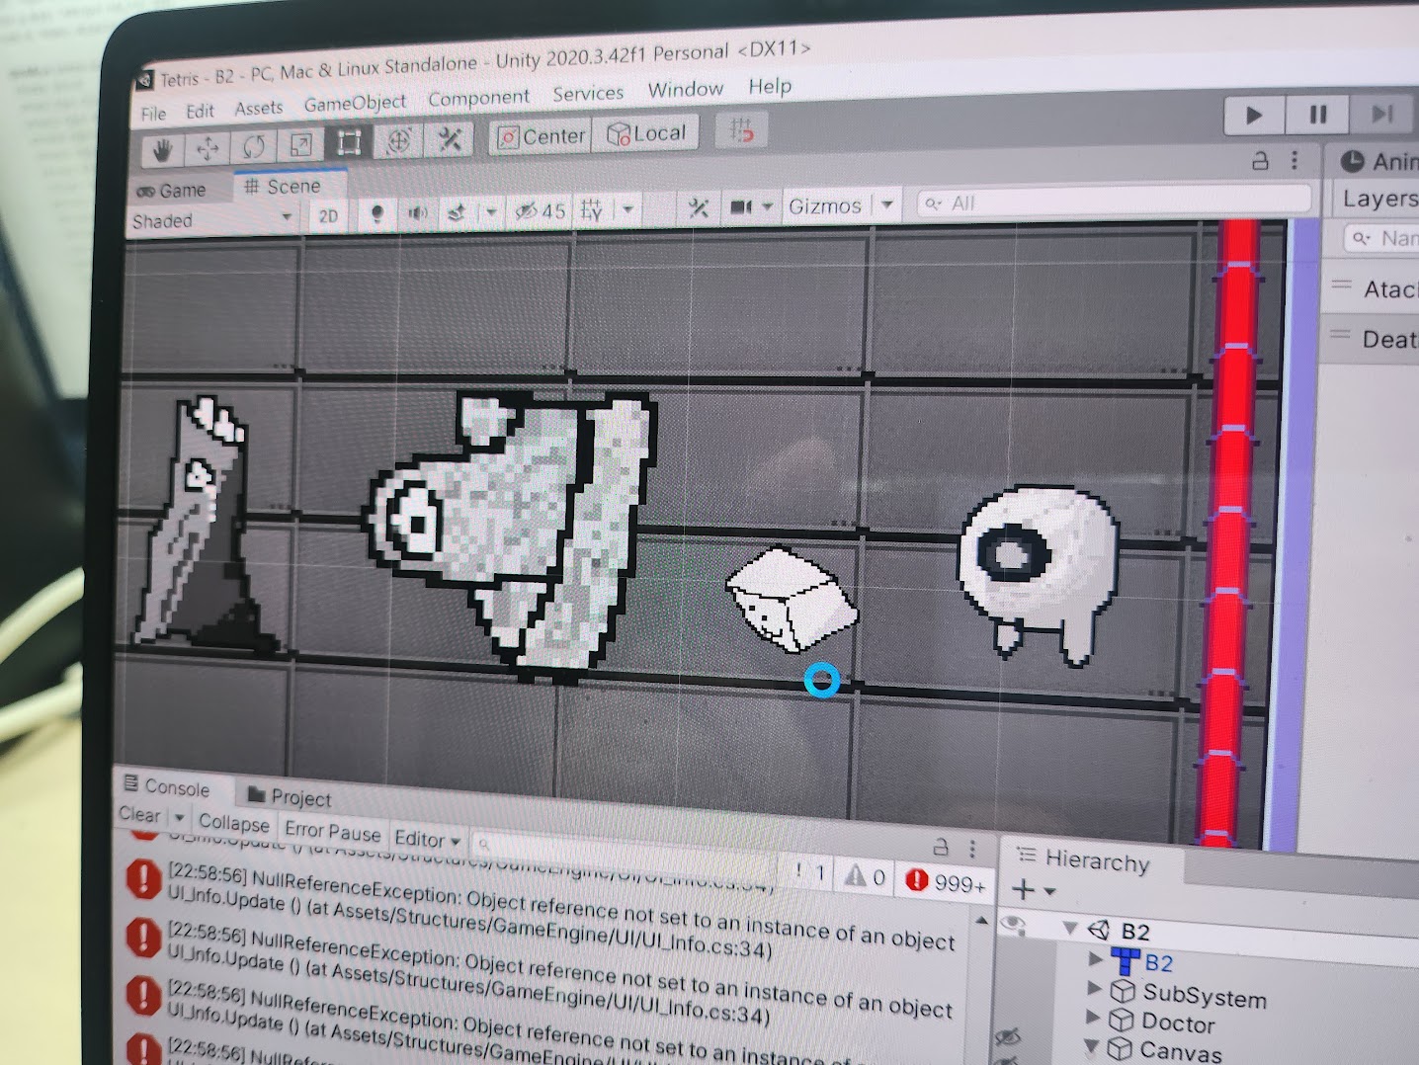Open the Gizmos dropdown arrow

pos(887,205)
